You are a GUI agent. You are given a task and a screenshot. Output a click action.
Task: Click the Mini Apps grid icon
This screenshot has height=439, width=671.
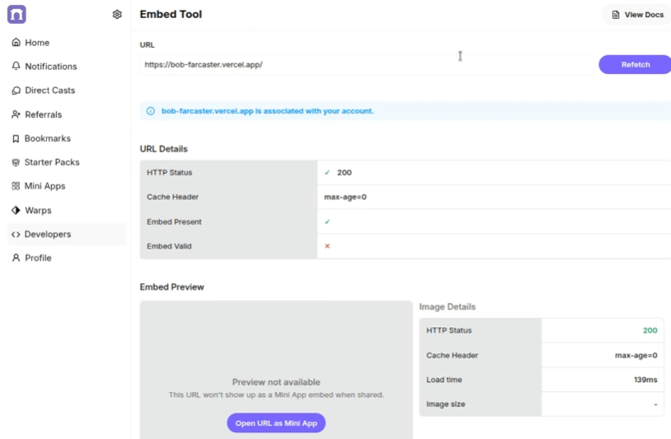(x=16, y=186)
